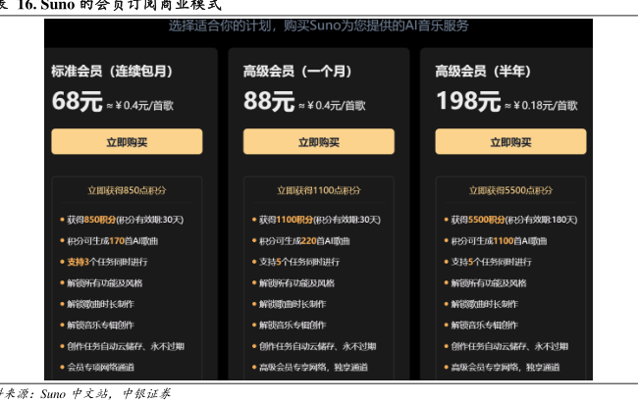
Task: Click the 68元 price
Action: (77, 101)
